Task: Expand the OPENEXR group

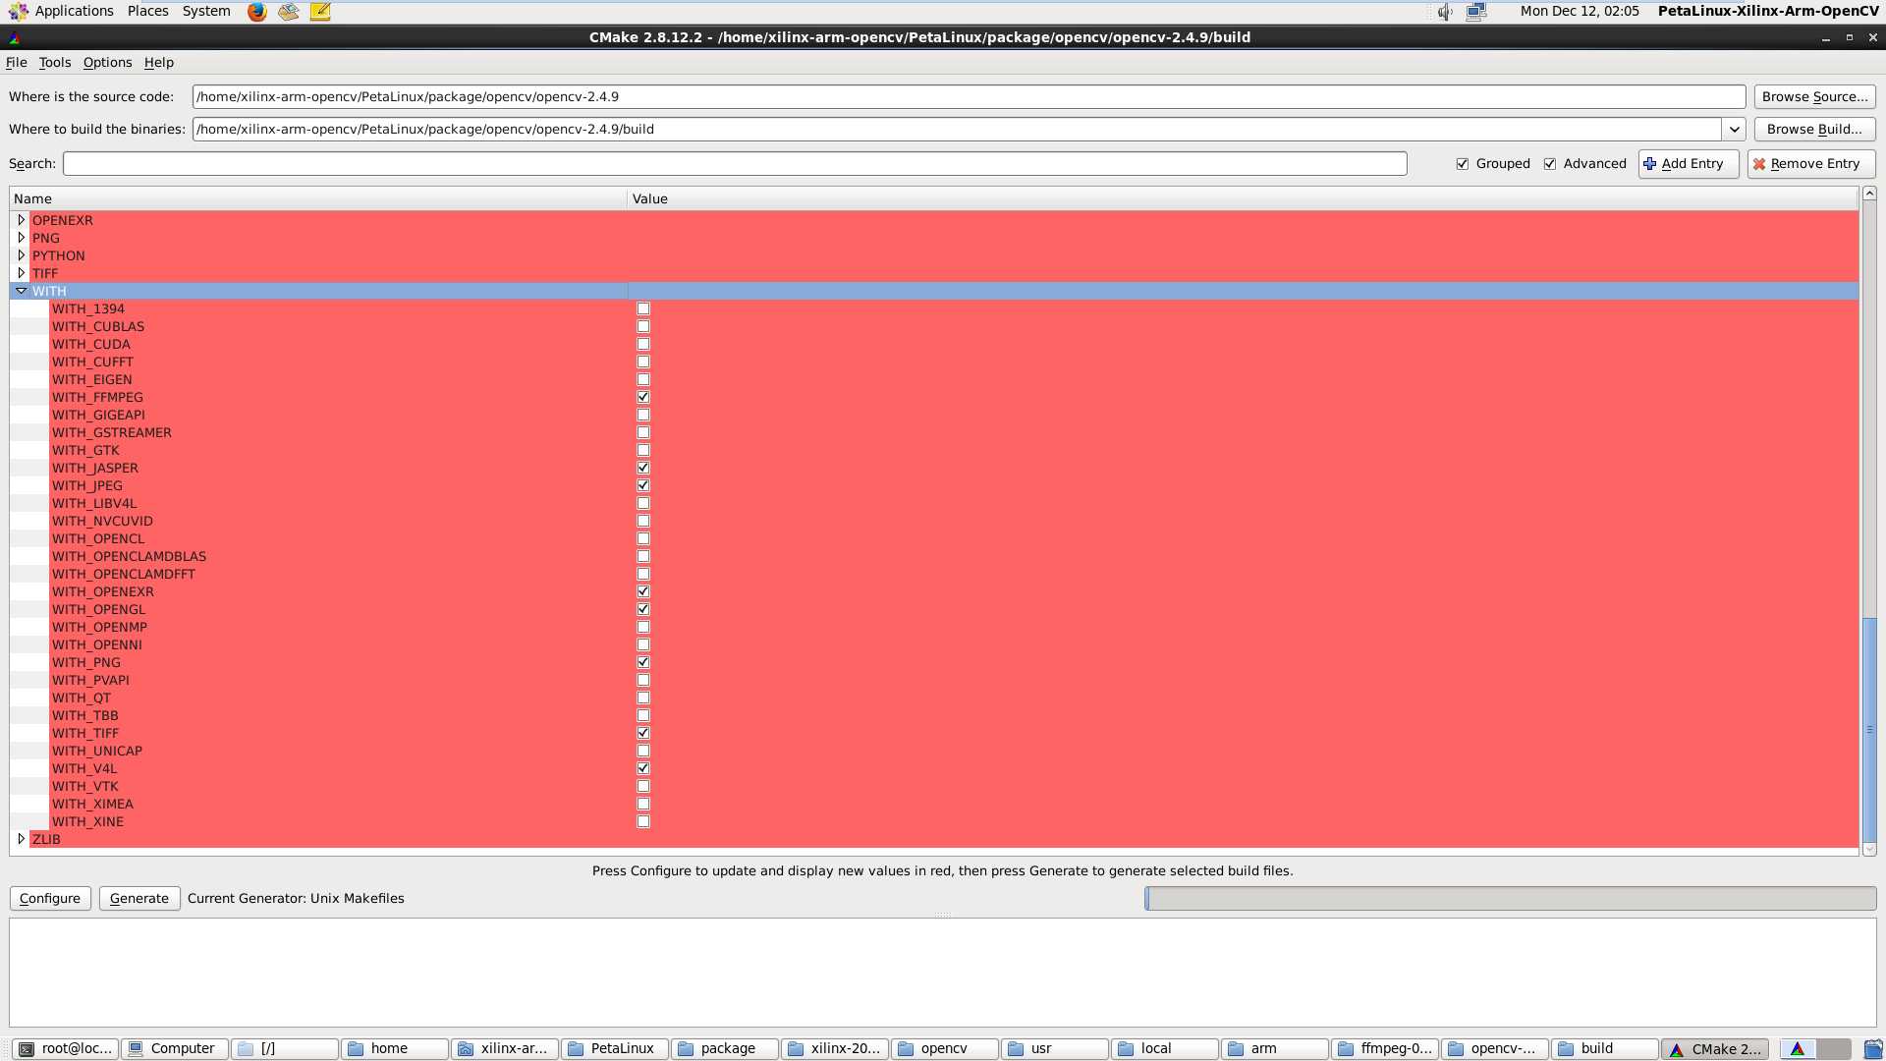Action: (21, 220)
